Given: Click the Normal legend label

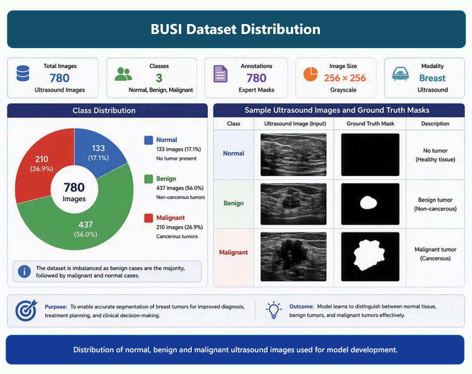Looking at the screenshot, I should tap(167, 140).
